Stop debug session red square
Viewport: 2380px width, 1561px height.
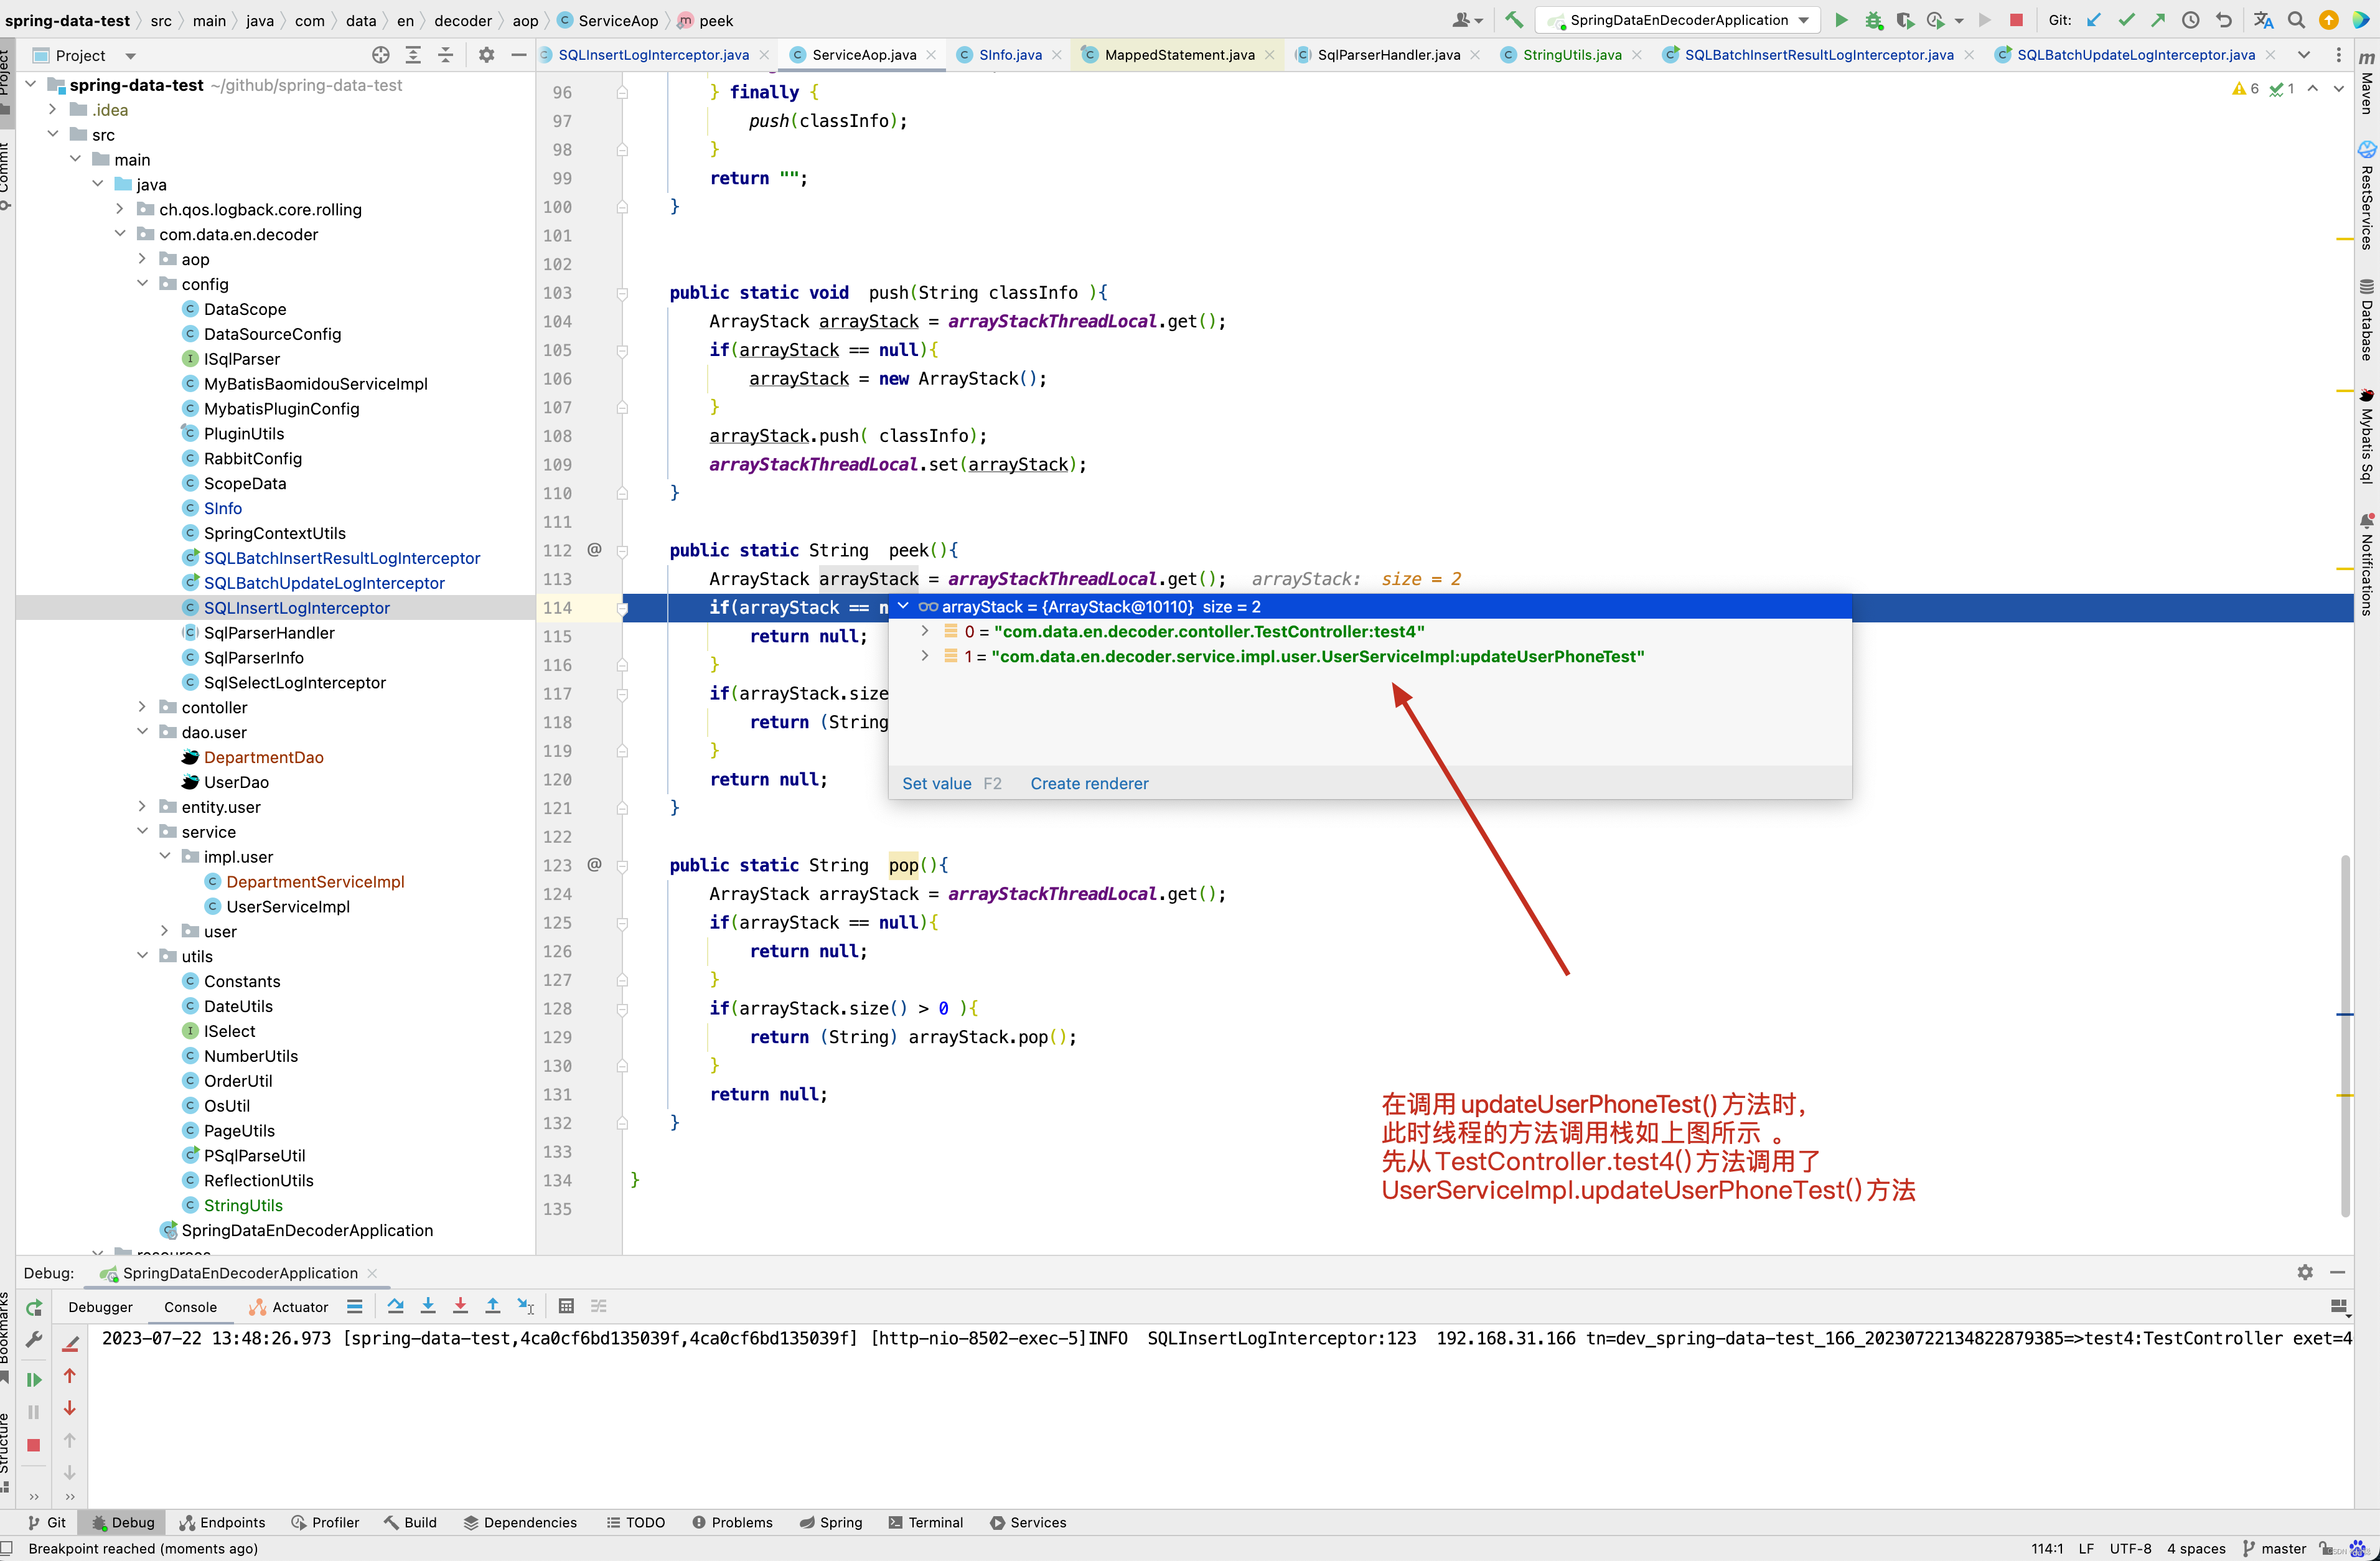coord(34,1445)
